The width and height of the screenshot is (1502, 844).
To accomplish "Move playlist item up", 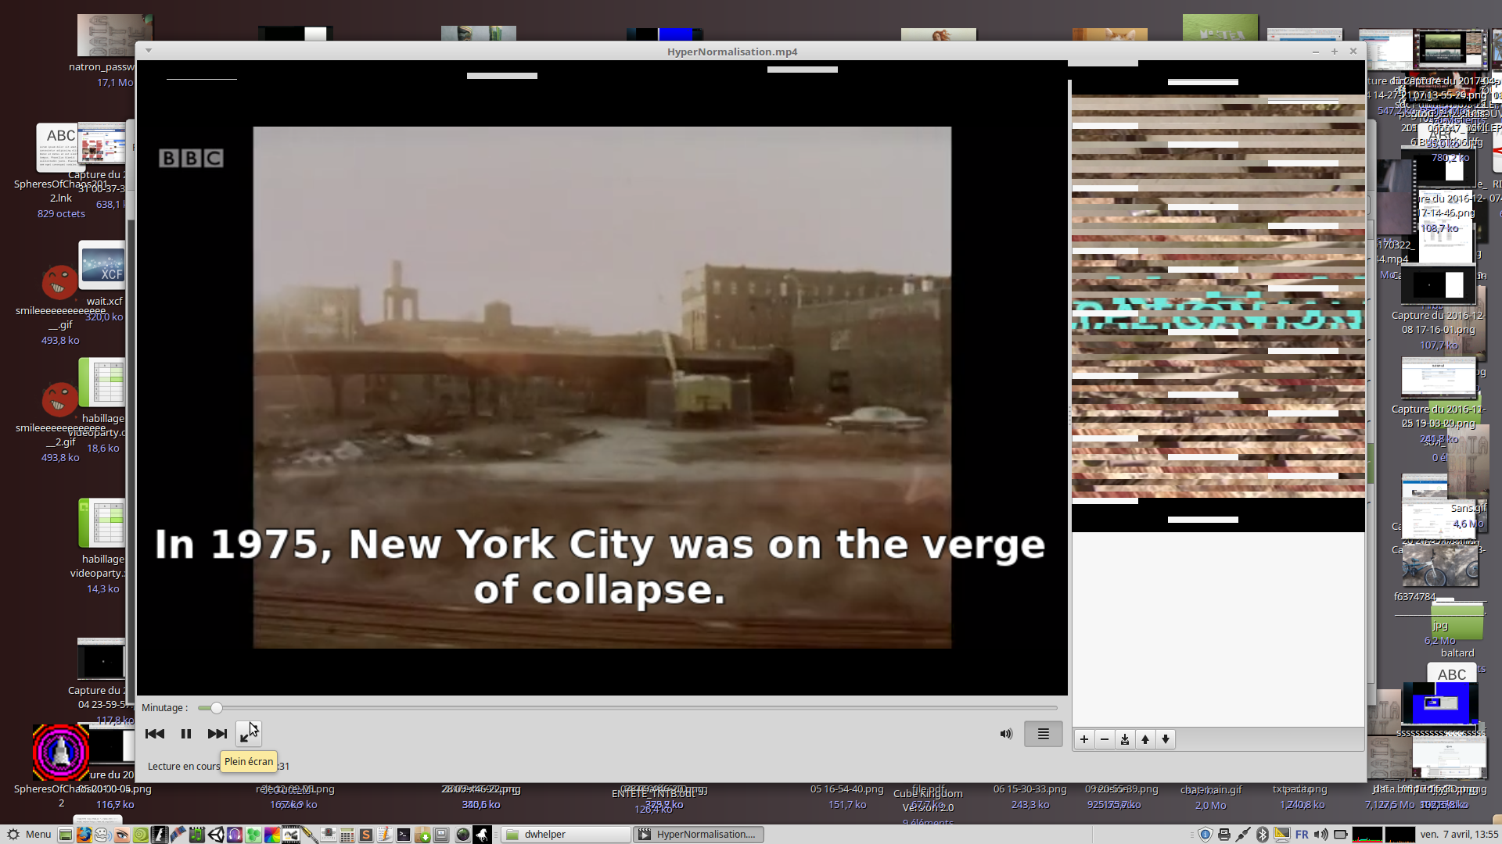I will tap(1145, 739).
